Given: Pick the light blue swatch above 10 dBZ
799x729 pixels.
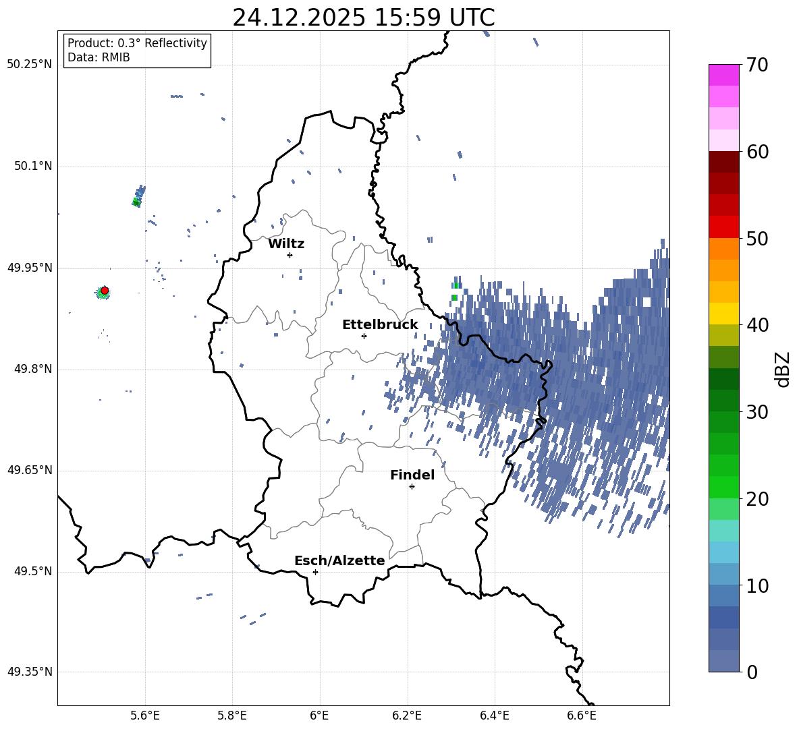Looking at the screenshot, I should coord(724,574).
